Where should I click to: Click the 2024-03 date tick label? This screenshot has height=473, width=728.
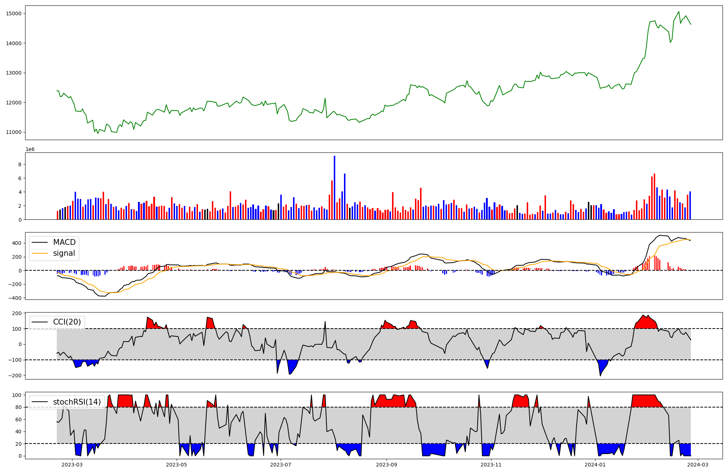click(x=697, y=465)
